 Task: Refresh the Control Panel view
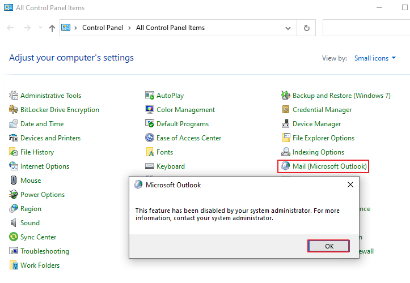[306, 28]
